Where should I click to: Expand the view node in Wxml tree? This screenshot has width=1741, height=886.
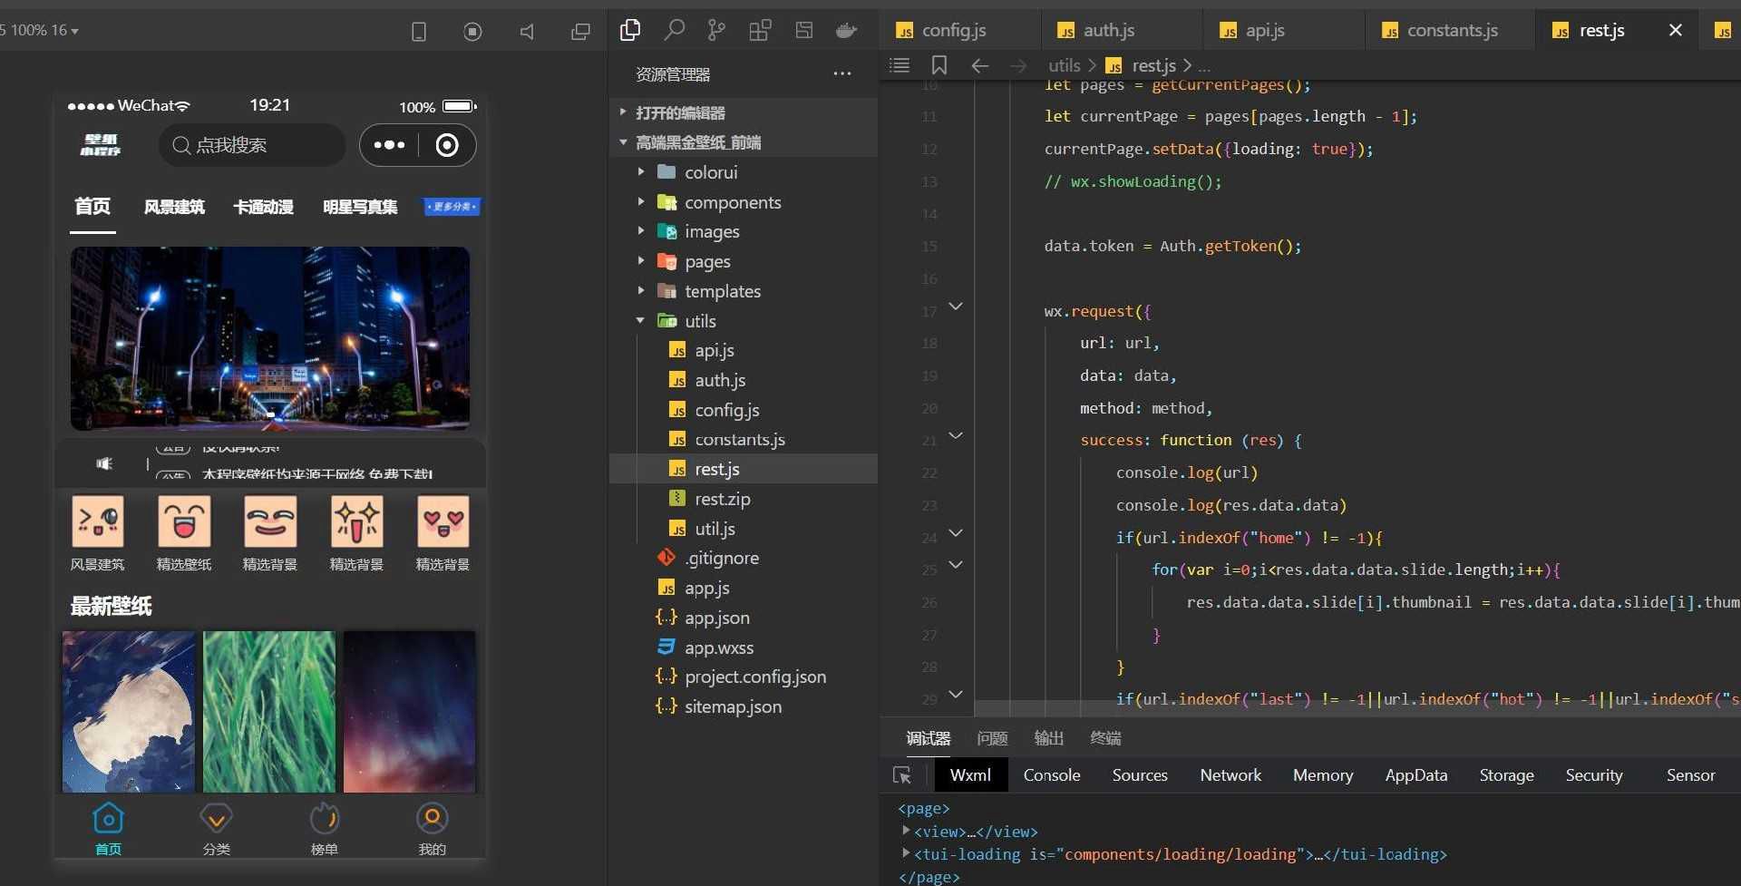pos(906,831)
